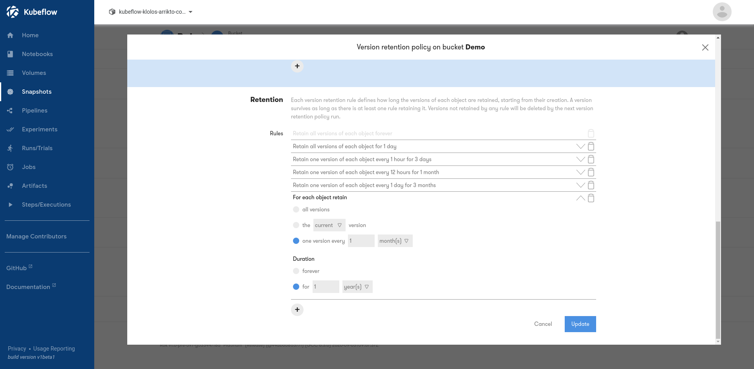Click the 'one version every' number input

pos(361,241)
